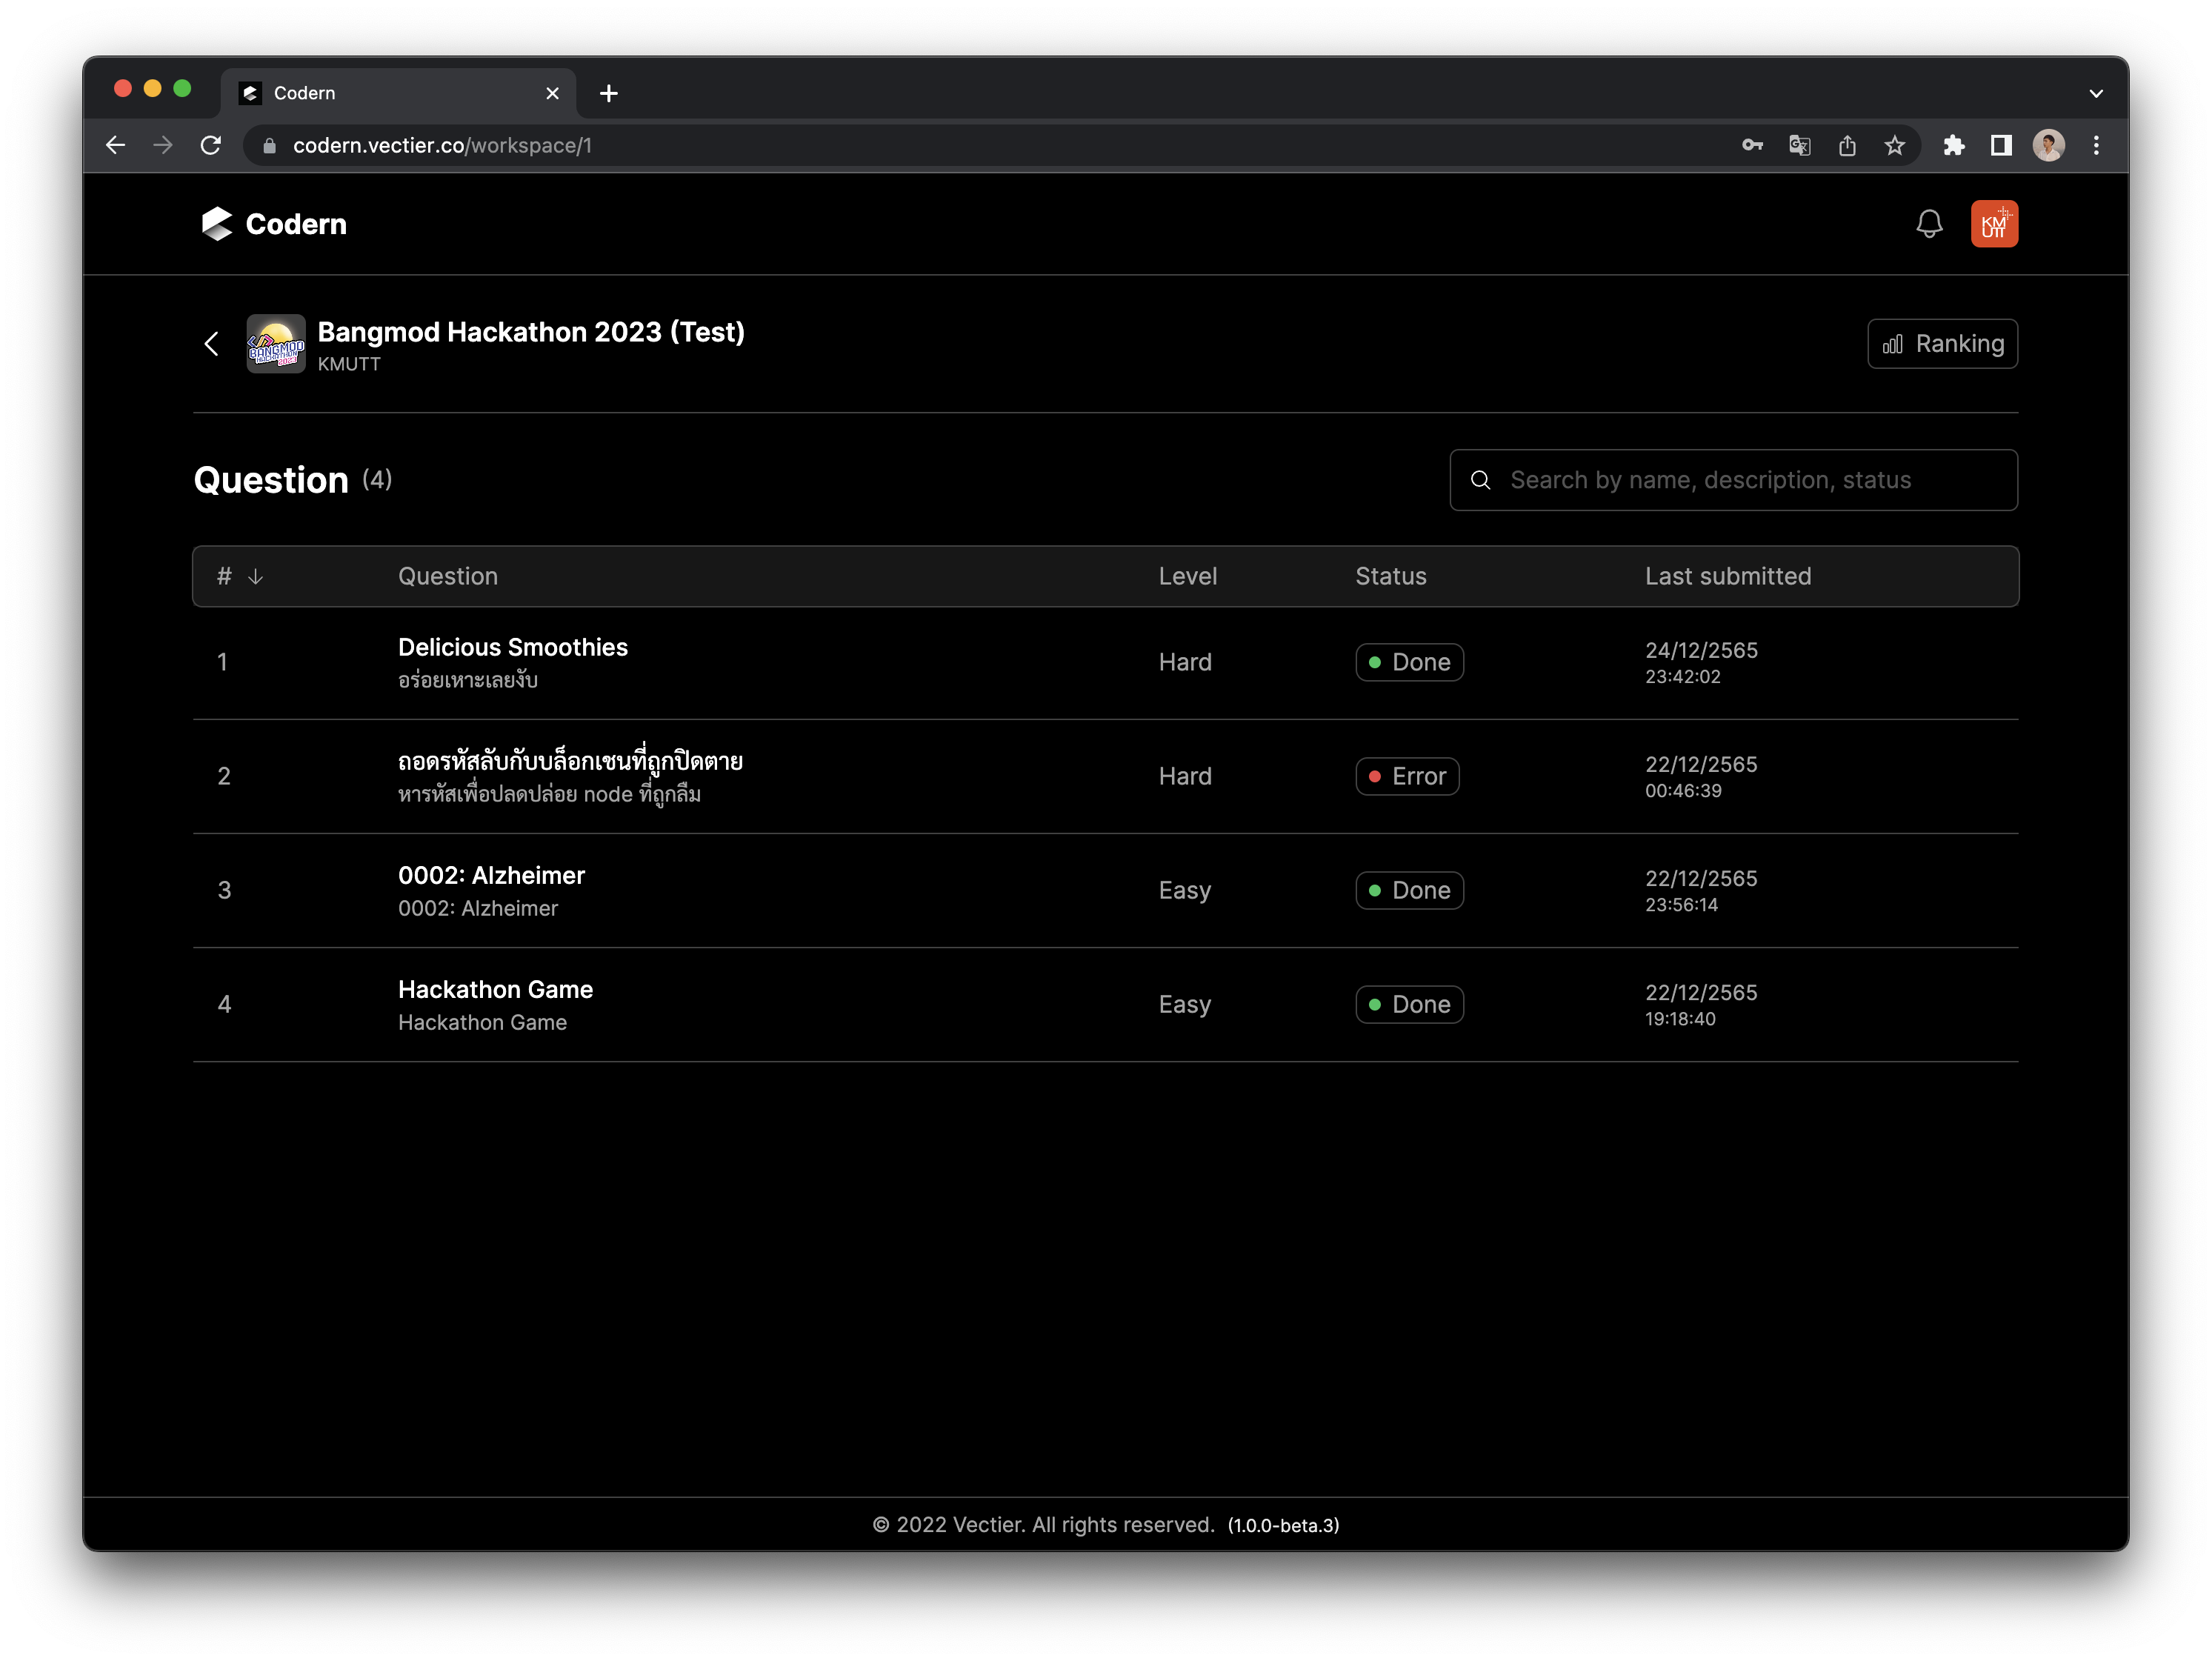Click the KMUTT user avatar
Viewport: 2212px width, 1661px height.
1993,224
